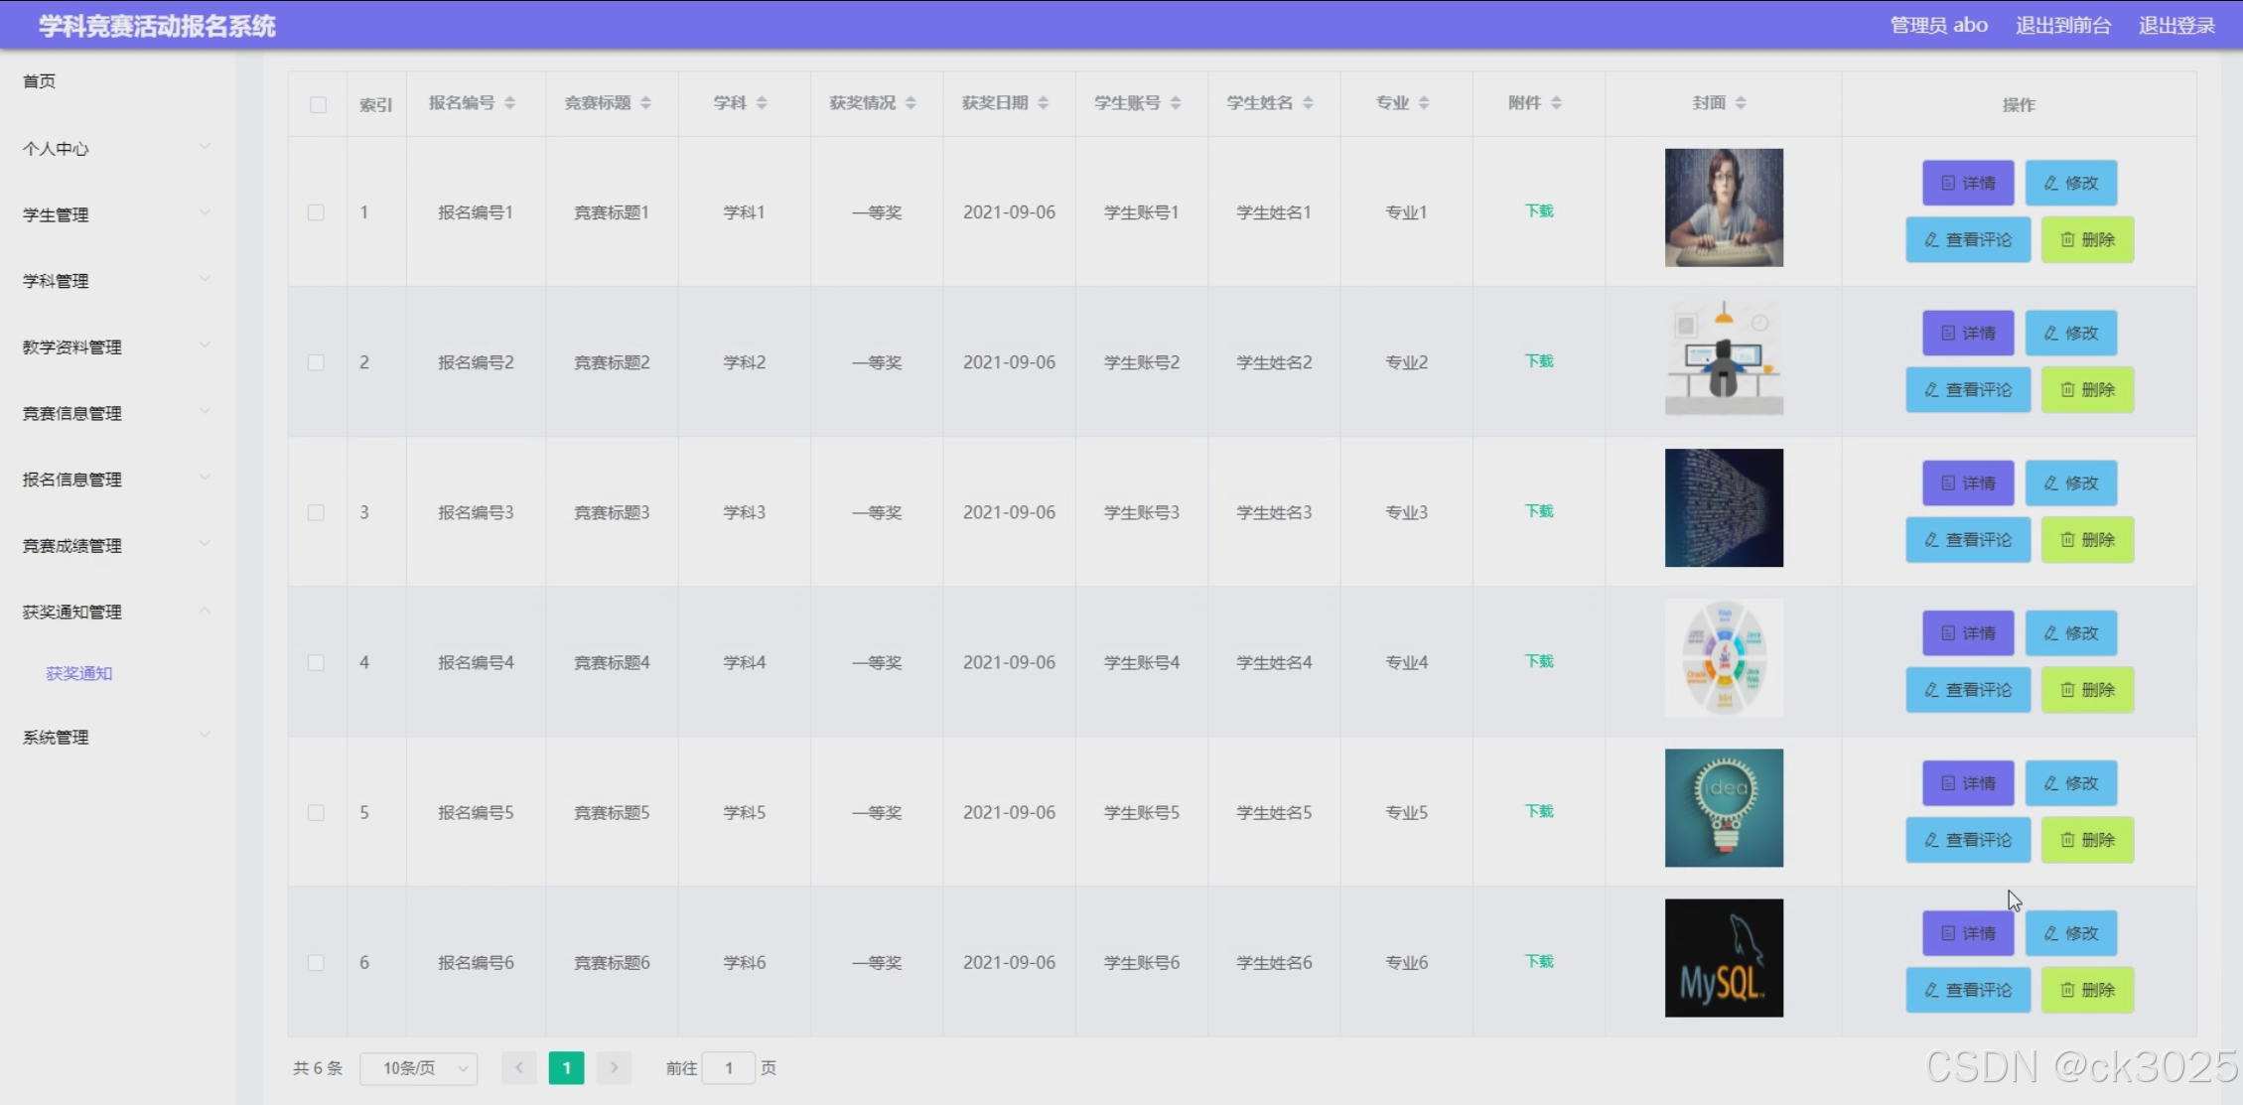Select the checkbox for row 5
The image size is (2243, 1105).
[316, 813]
